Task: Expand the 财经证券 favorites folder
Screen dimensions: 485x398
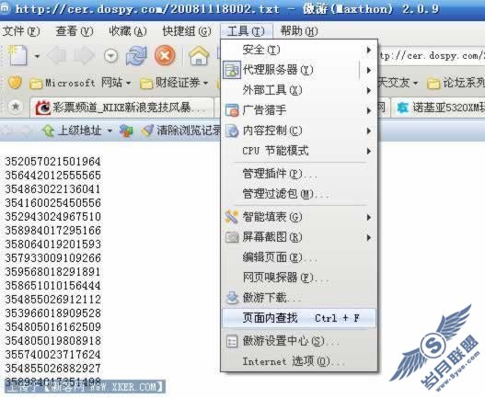Action: coord(174,83)
